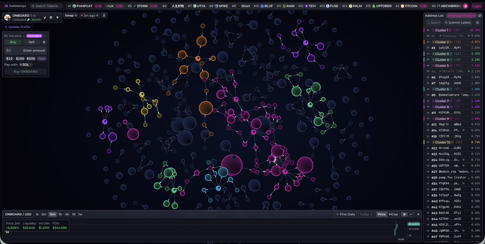Switch to line chart view
Viewport: 485px width, 244px height.
[x=411, y=214]
